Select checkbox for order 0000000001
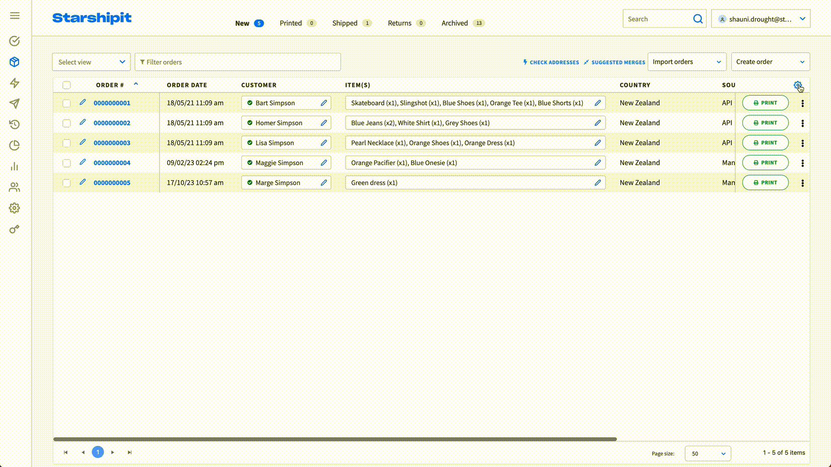 pyautogui.click(x=66, y=103)
